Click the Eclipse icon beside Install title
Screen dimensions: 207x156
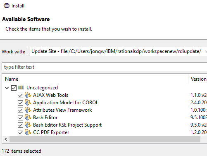tap(7, 6)
